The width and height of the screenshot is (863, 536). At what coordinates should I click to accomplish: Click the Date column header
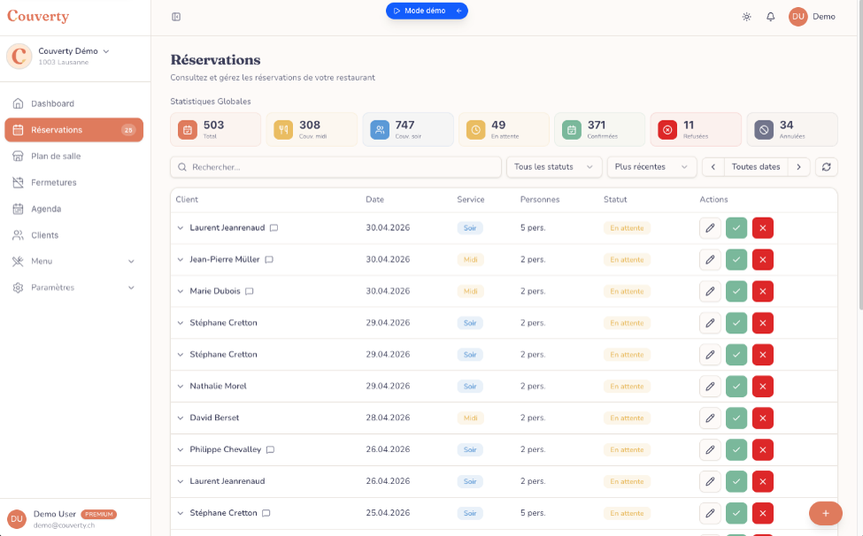pos(374,200)
